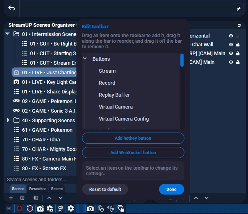Click the back arrow at top left
The height and width of the screenshot is (214, 248).
[x=12, y=8]
